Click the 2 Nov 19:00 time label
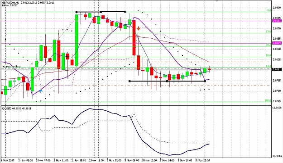The height and width of the screenshot is (163, 283). coord(96,160)
